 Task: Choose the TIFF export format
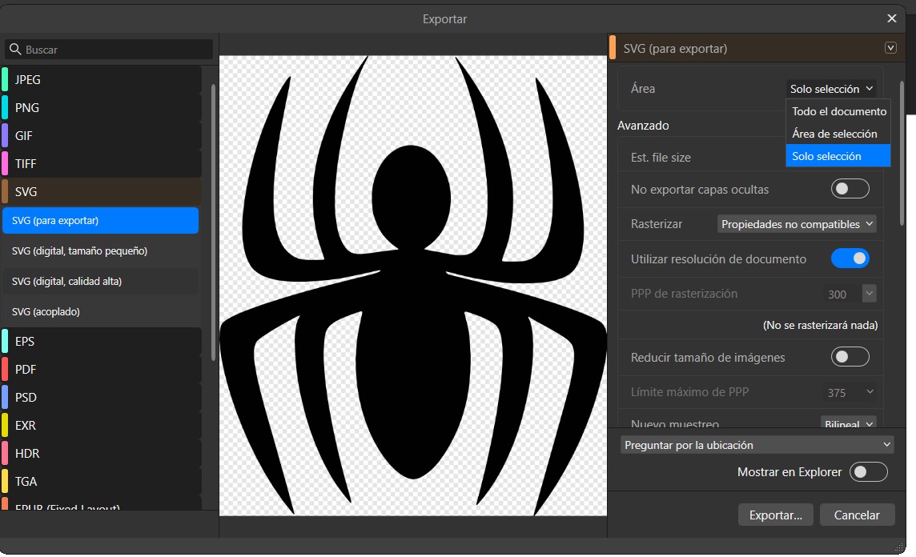(26, 164)
